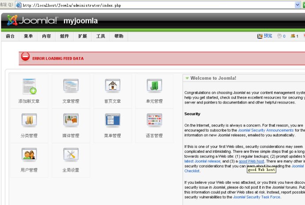Open the 语言管理 language manager icon
The image size is (305, 205).
click(154, 120)
